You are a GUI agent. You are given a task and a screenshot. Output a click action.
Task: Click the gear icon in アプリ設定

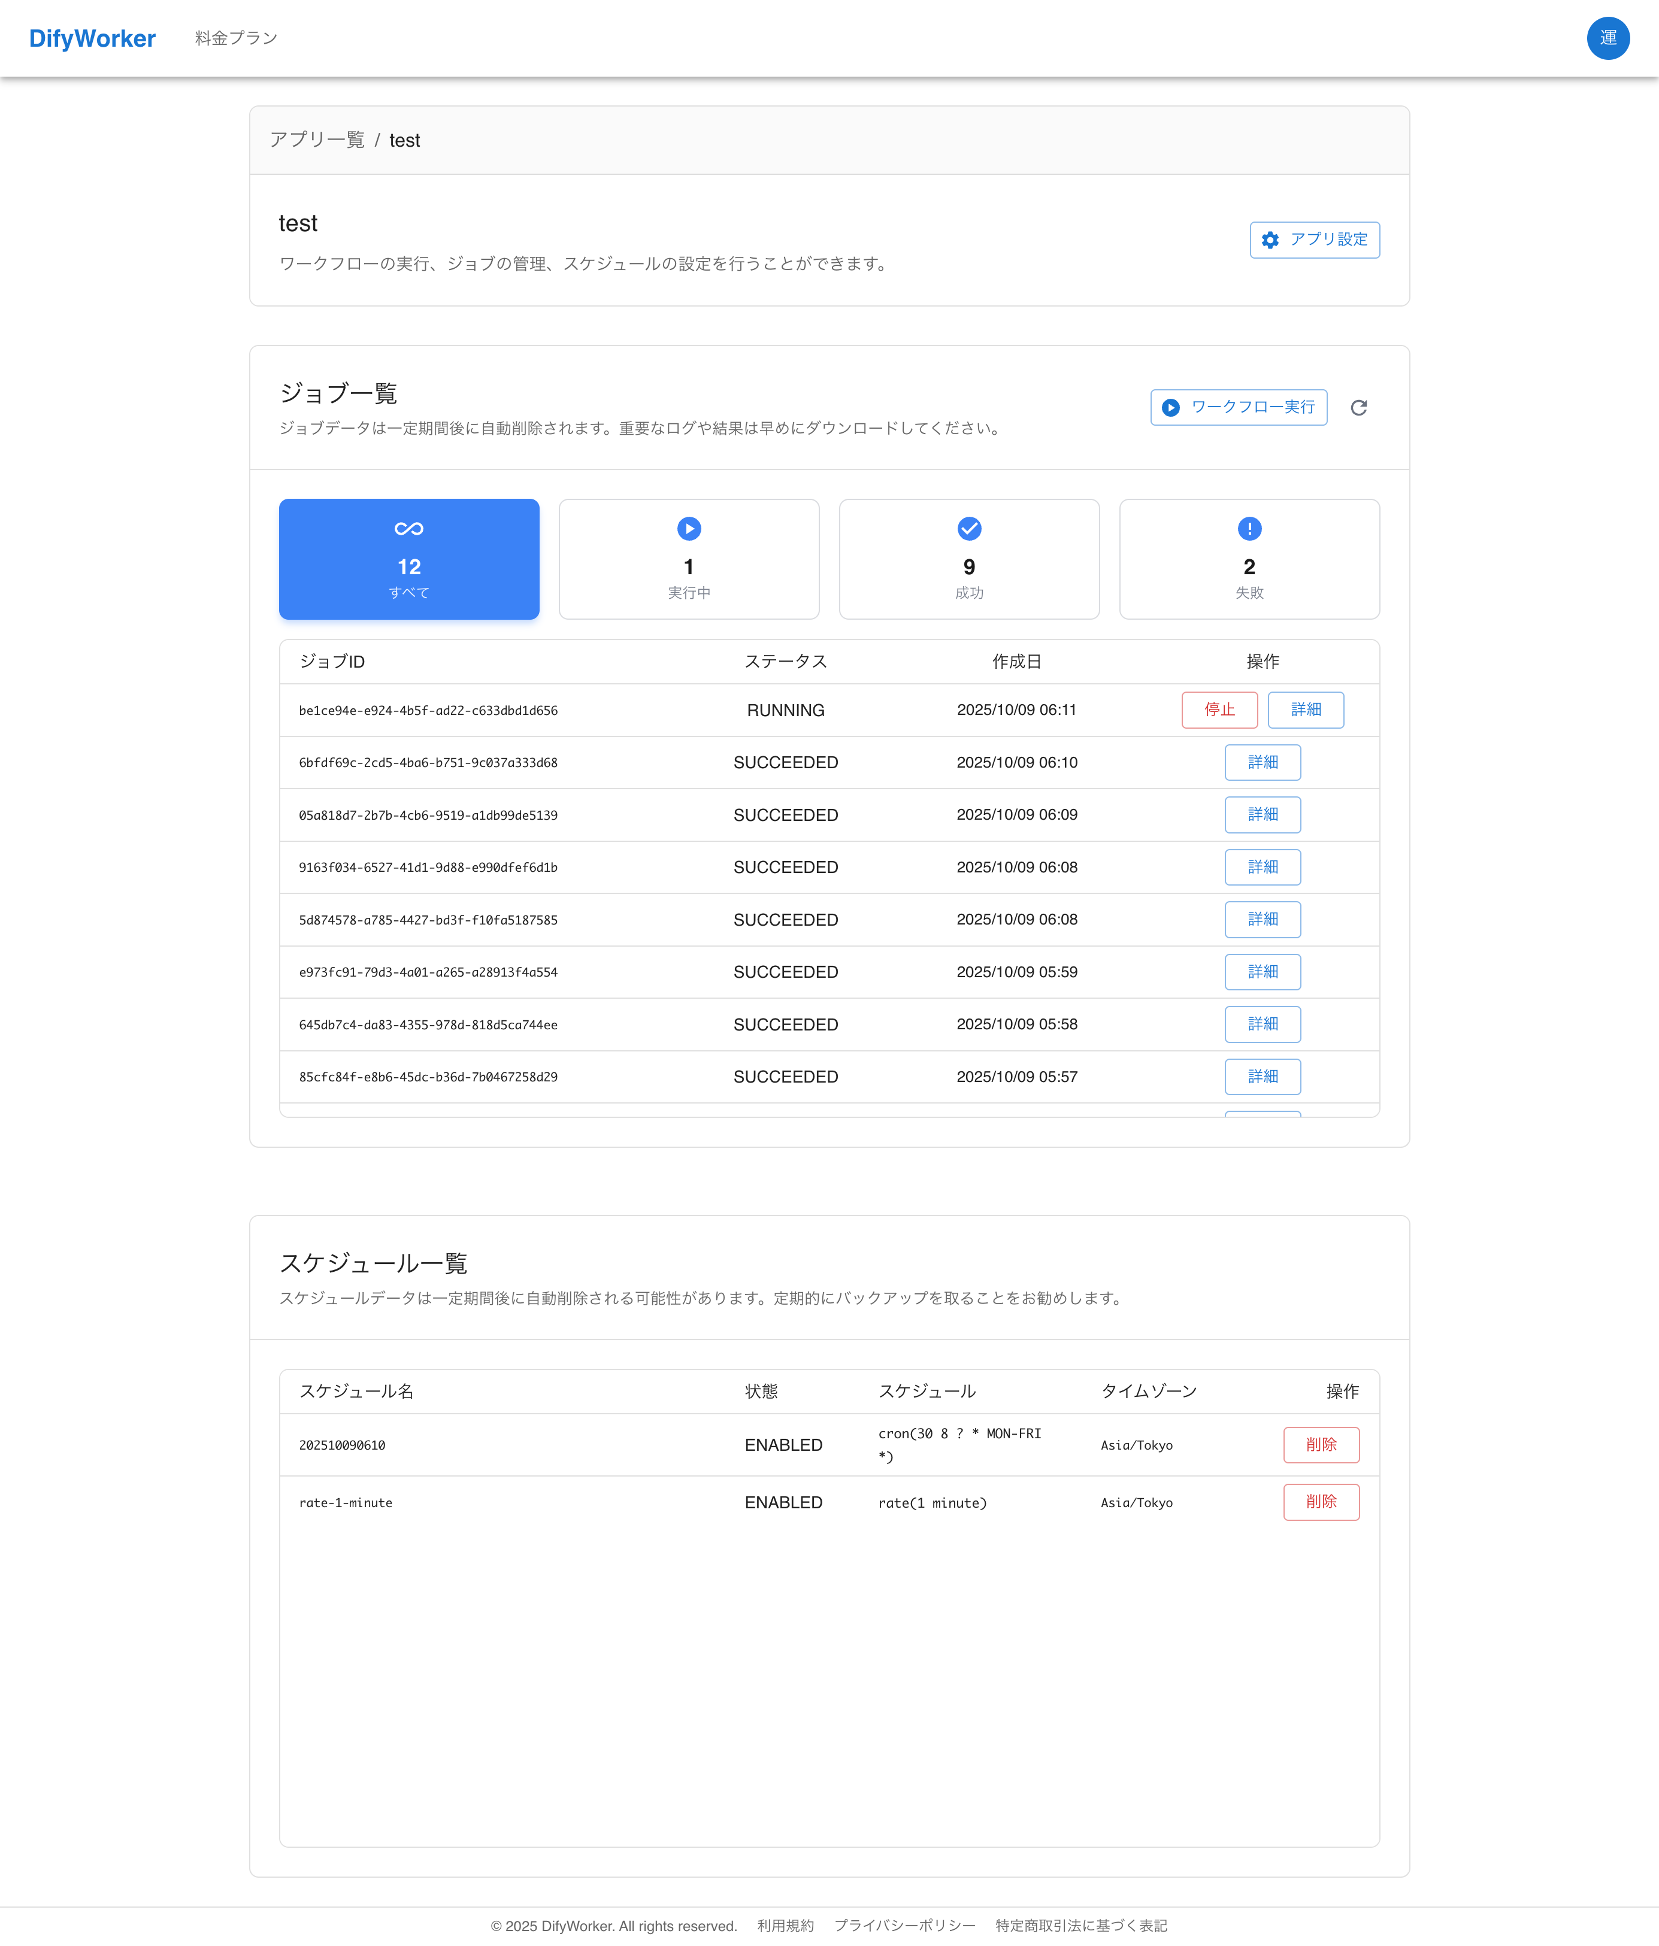(1270, 241)
